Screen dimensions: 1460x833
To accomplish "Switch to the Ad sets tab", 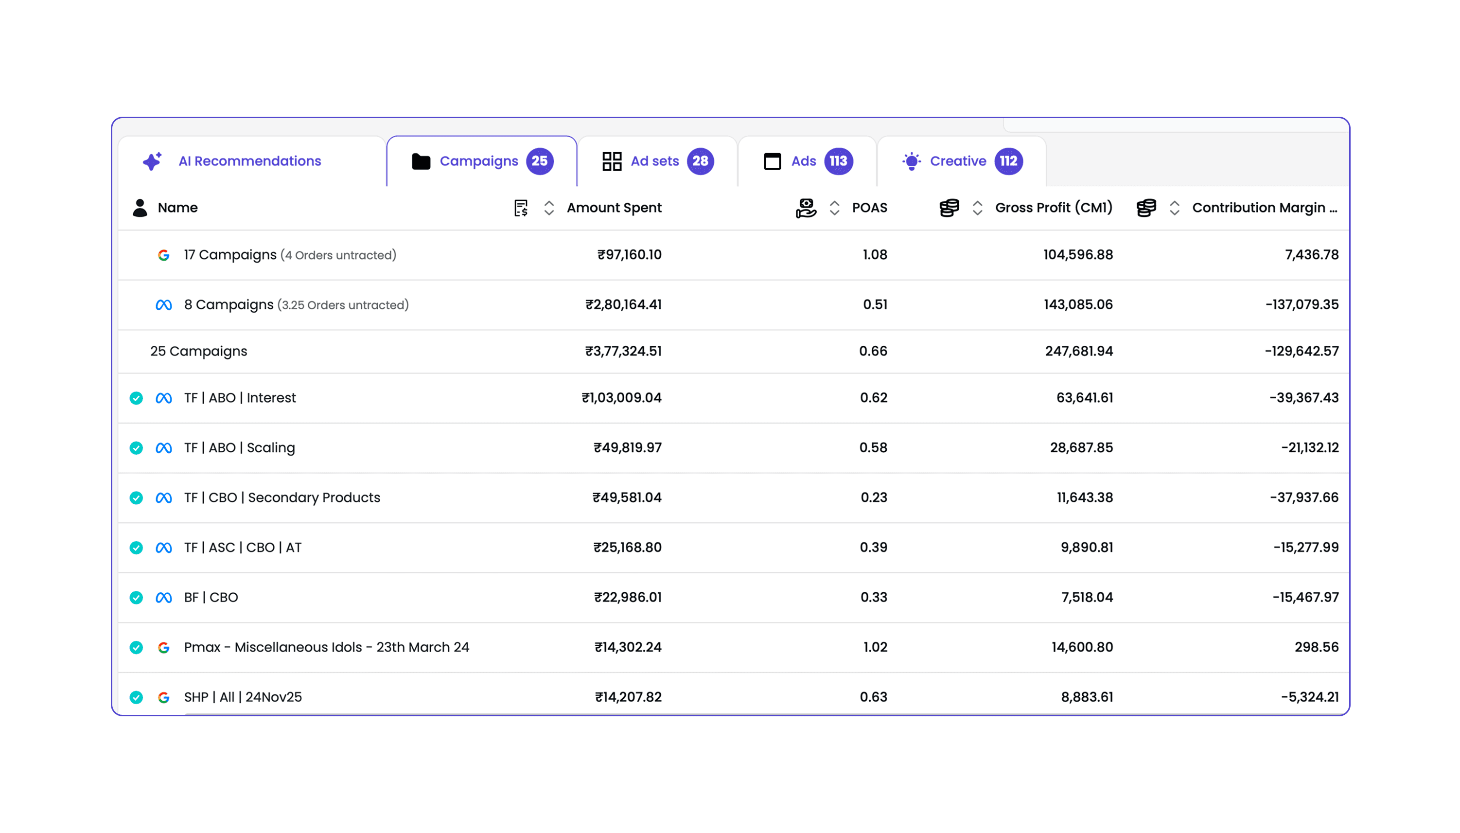I will (x=655, y=161).
